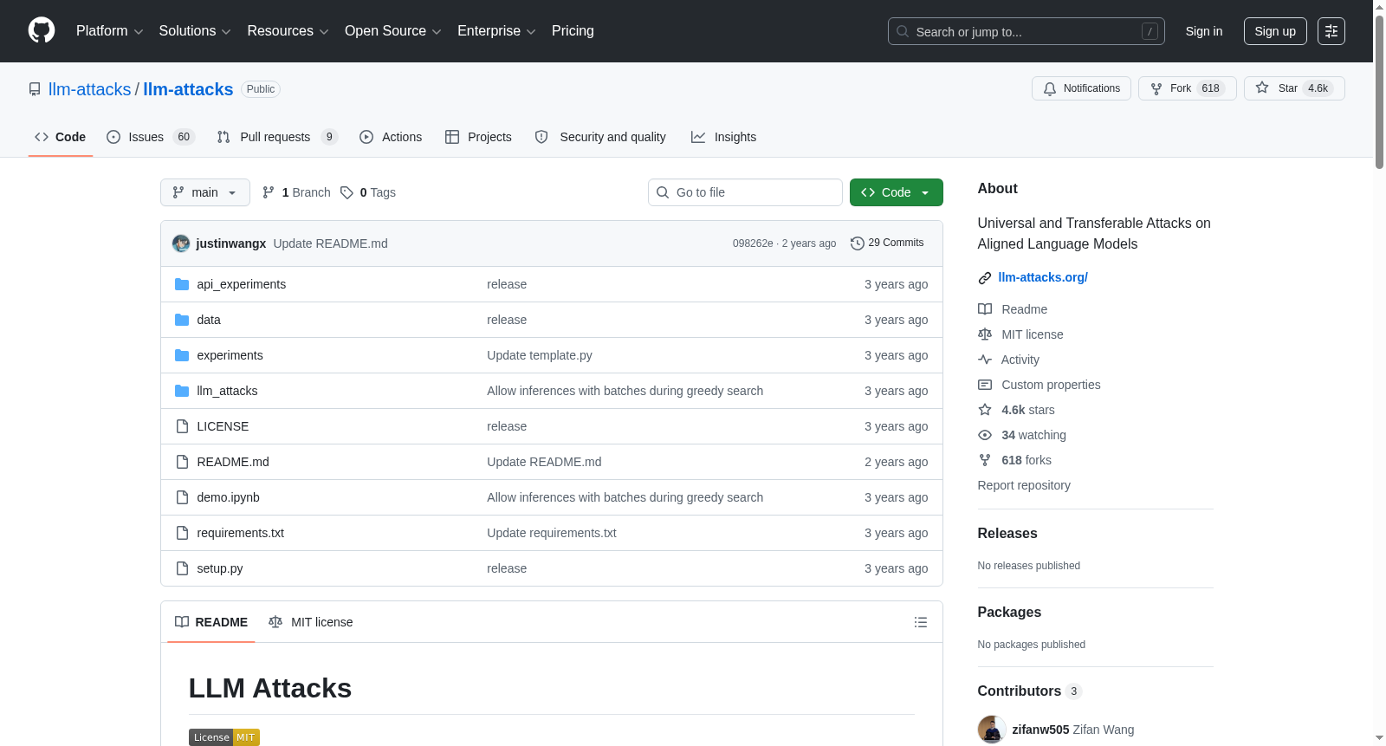Expand the Resources menu
This screenshot has height=746, width=1386.
(x=288, y=31)
